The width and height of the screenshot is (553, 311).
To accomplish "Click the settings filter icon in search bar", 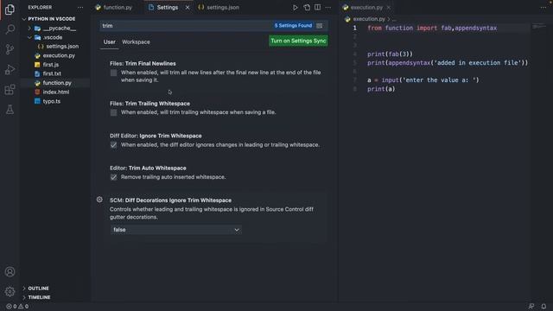I will pos(319,26).
